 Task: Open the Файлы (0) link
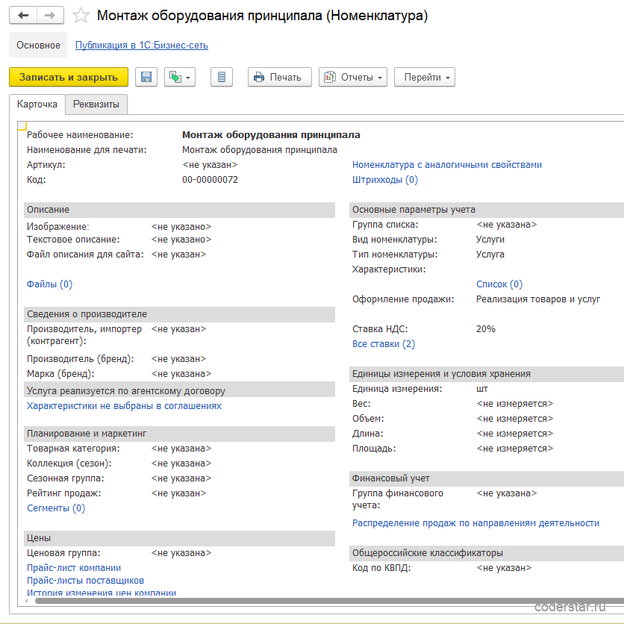click(49, 284)
